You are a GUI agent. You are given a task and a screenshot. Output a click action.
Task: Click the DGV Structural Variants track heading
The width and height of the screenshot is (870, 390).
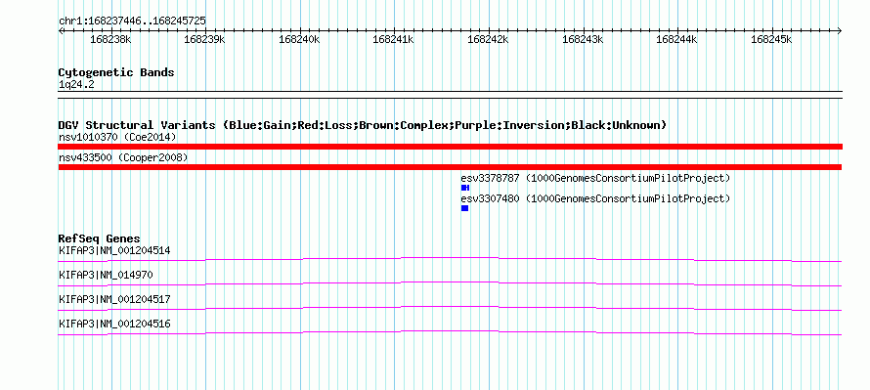pyautogui.click(x=363, y=125)
